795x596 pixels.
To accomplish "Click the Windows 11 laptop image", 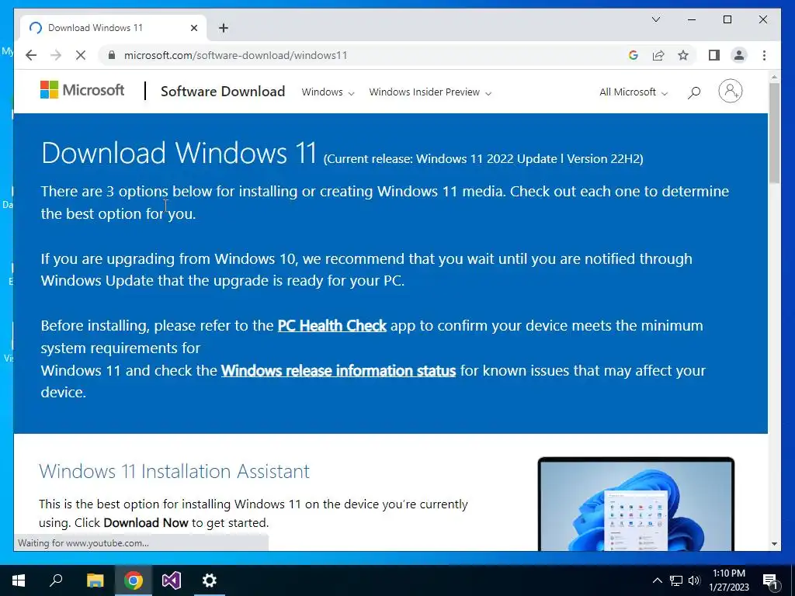I will (636, 504).
